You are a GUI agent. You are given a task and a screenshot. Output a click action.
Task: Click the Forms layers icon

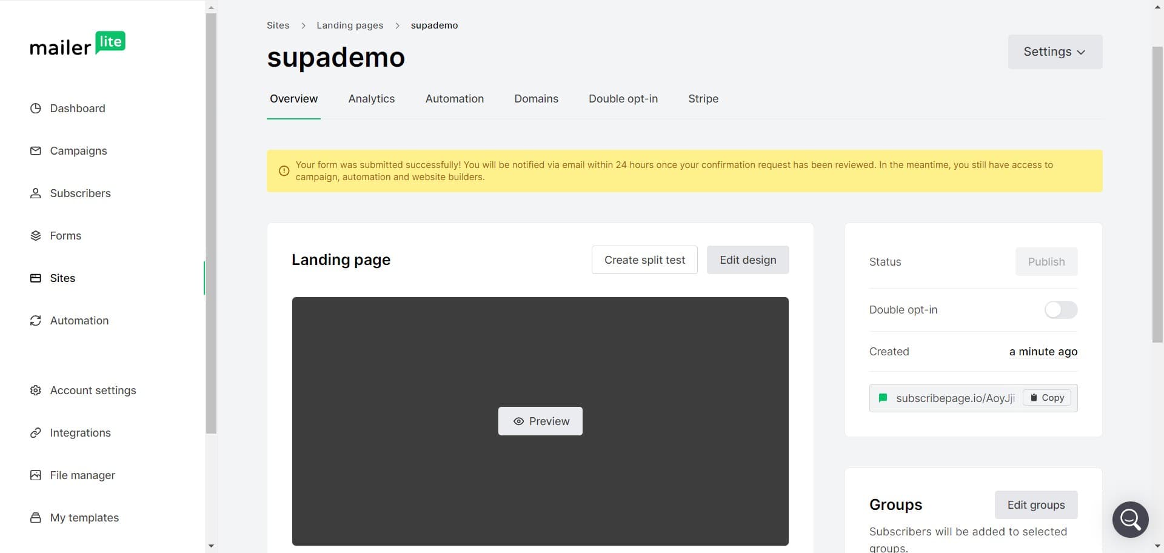tap(36, 236)
